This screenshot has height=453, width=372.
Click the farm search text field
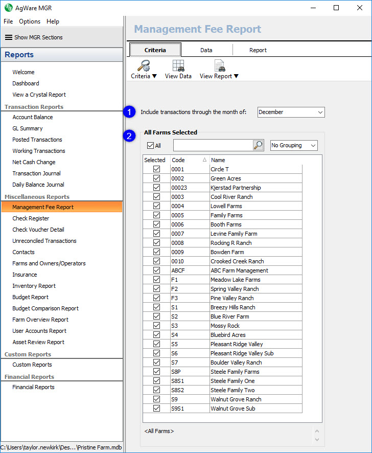pyautogui.click(x=213, y=146)
